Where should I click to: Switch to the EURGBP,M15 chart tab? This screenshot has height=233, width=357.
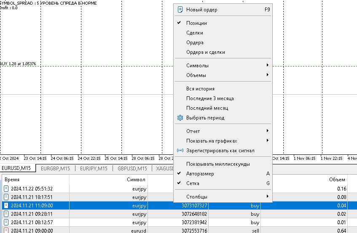point(56,169)
